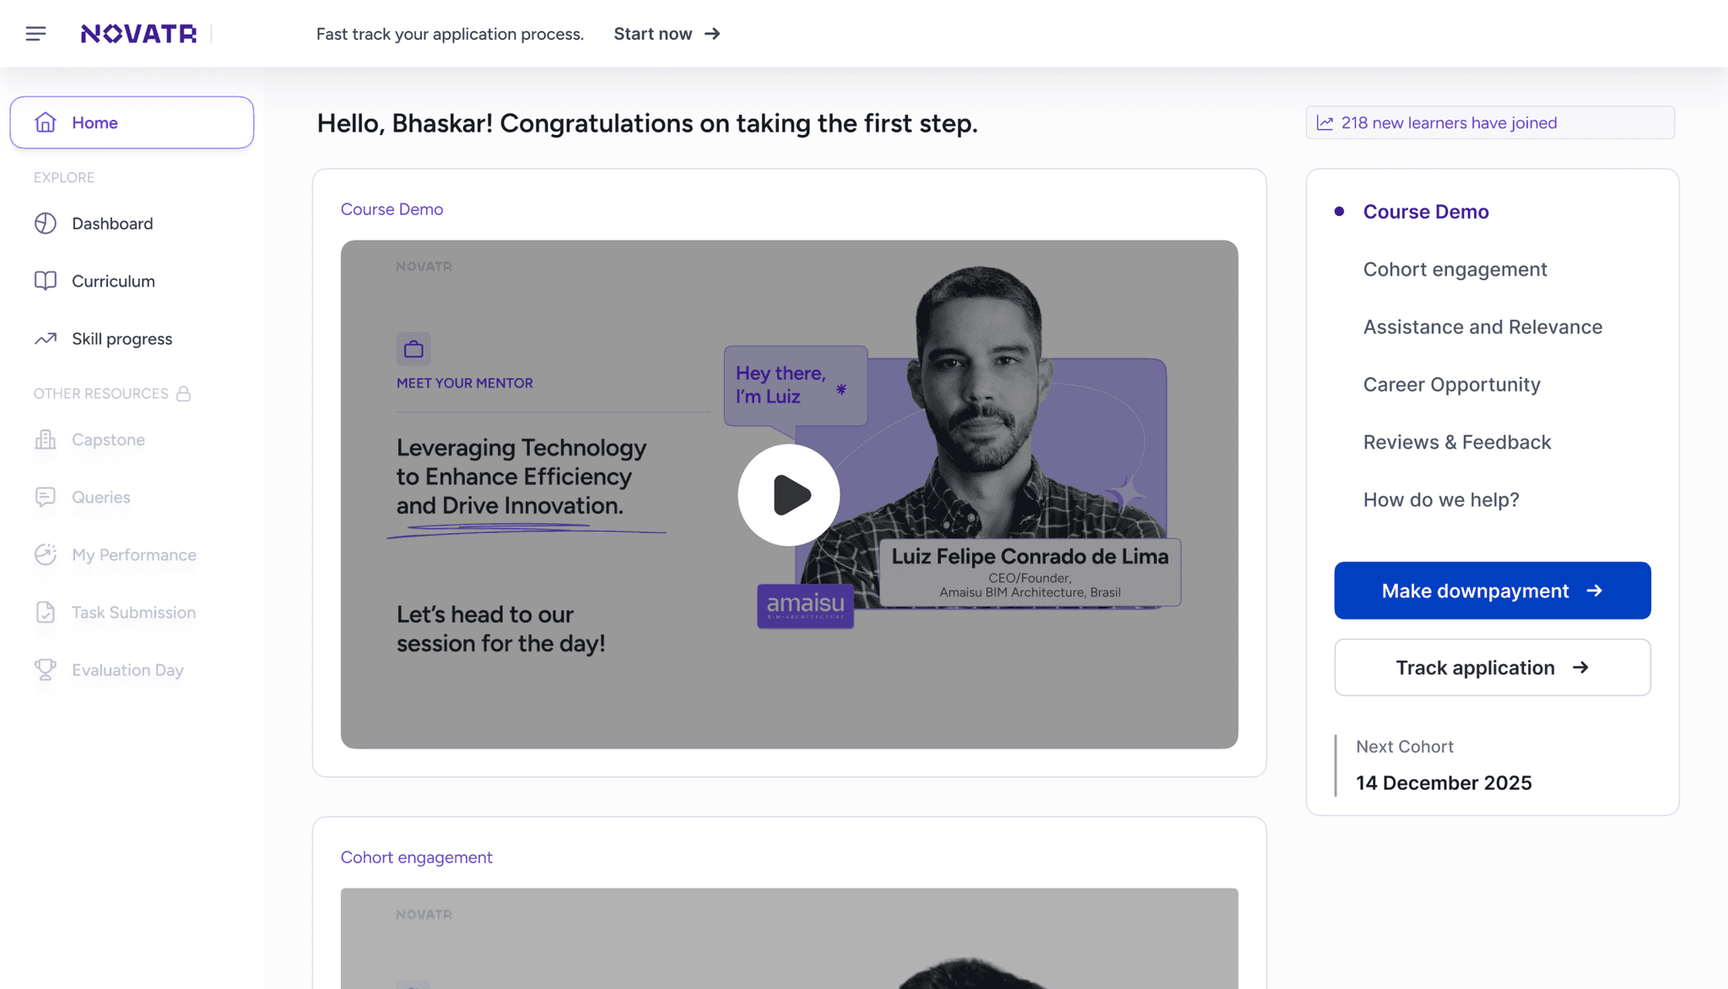Click Fast track your application process text
The height and width of the screenshot is (989, 1728).
450,34
